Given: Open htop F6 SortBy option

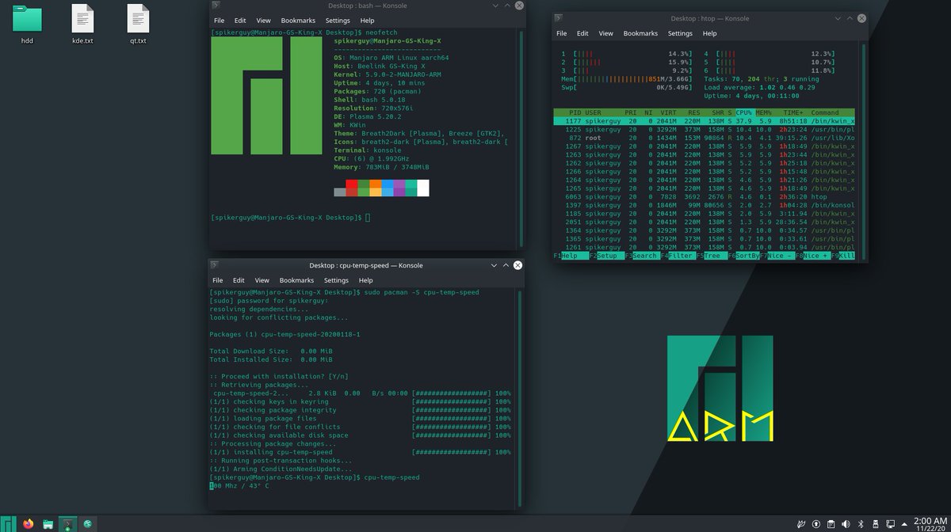Looking at the screenshot, I should (745, 256).
